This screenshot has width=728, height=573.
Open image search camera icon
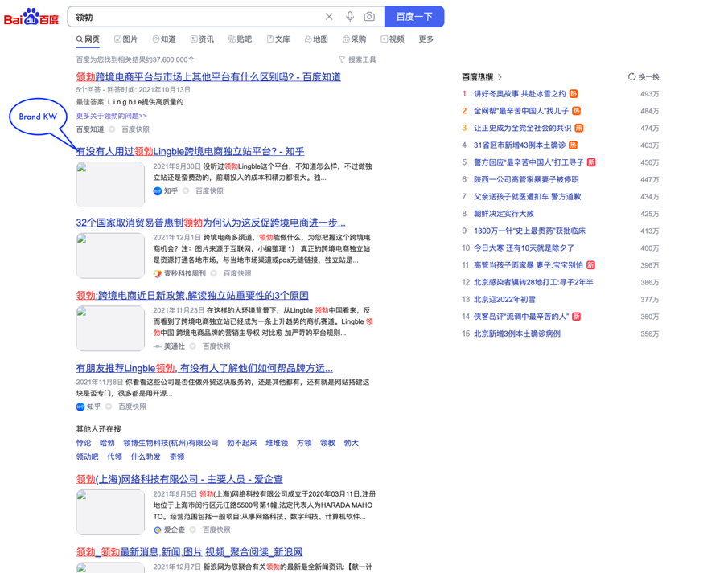tap(369, 17)
